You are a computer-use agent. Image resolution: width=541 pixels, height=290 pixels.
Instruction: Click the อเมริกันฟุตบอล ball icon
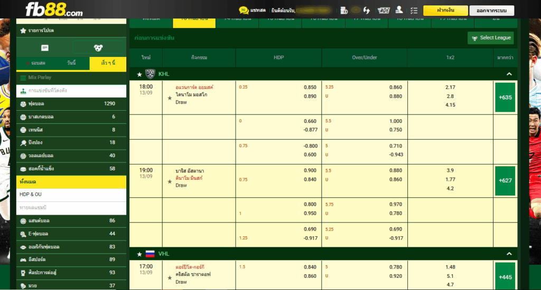click(x=23, y=247)
